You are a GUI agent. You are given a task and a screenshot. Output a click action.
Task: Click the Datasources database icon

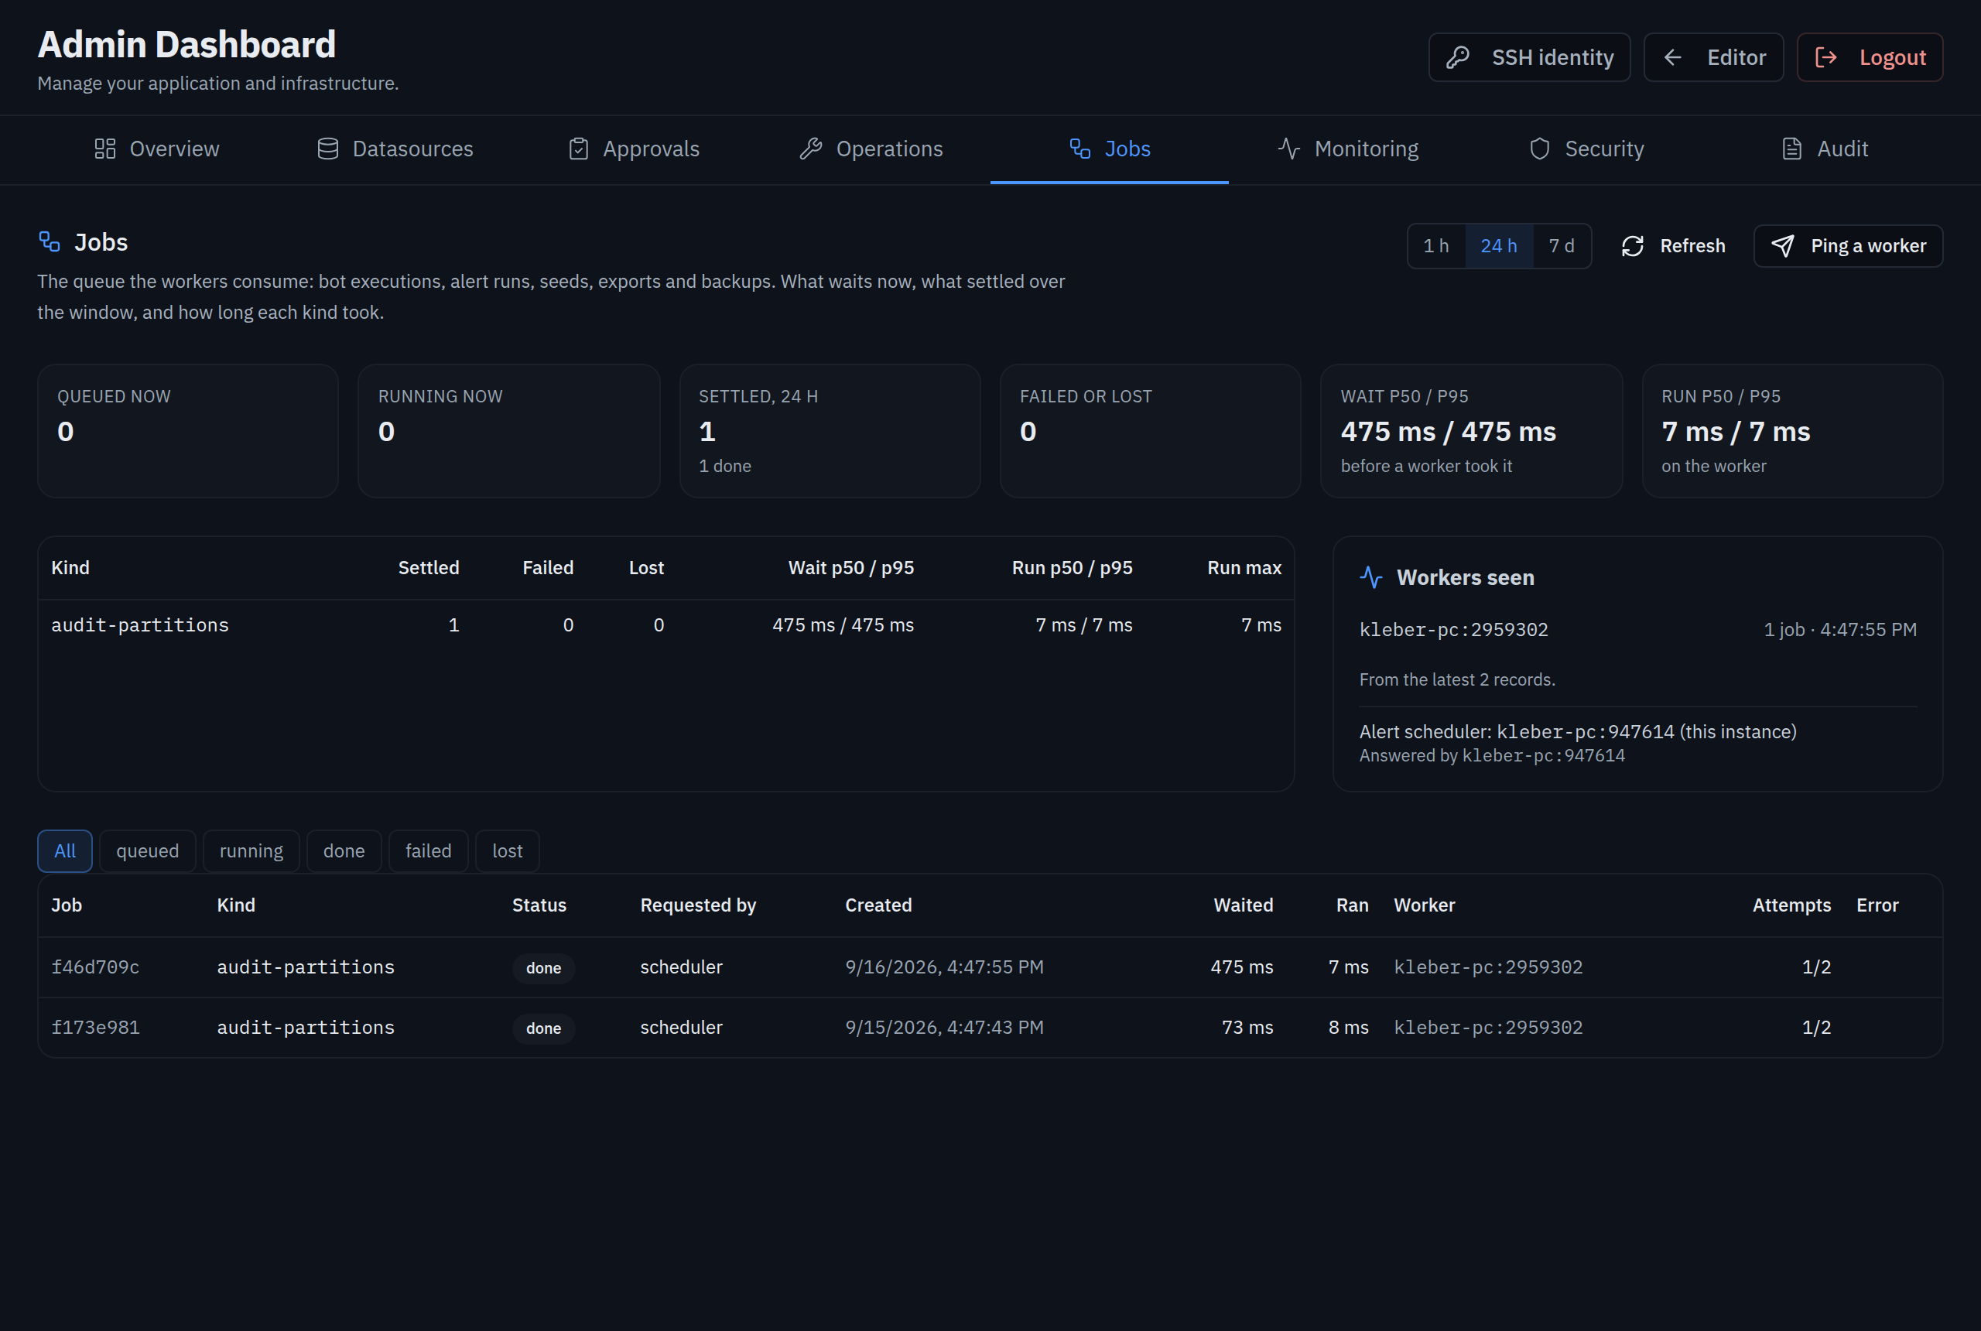pos(327,149)
